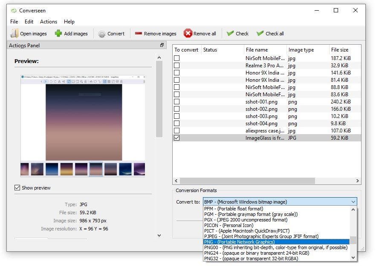
Task: Click the Convert gear icon
Action: (101, 34)
